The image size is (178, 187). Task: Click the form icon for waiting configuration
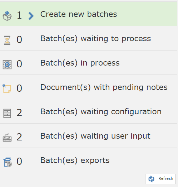[x=7, y=113]
